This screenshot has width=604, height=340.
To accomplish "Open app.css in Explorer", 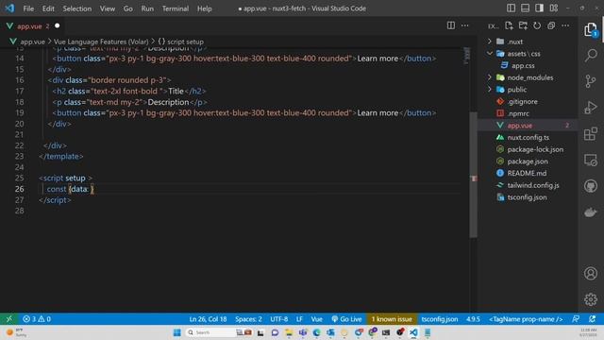I will (528, 65).
